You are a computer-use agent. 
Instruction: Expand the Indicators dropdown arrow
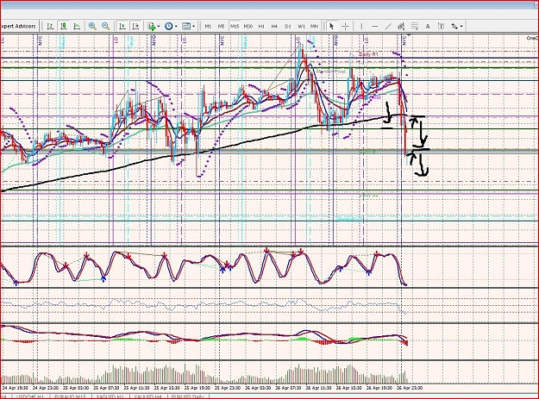pos(159,26)
